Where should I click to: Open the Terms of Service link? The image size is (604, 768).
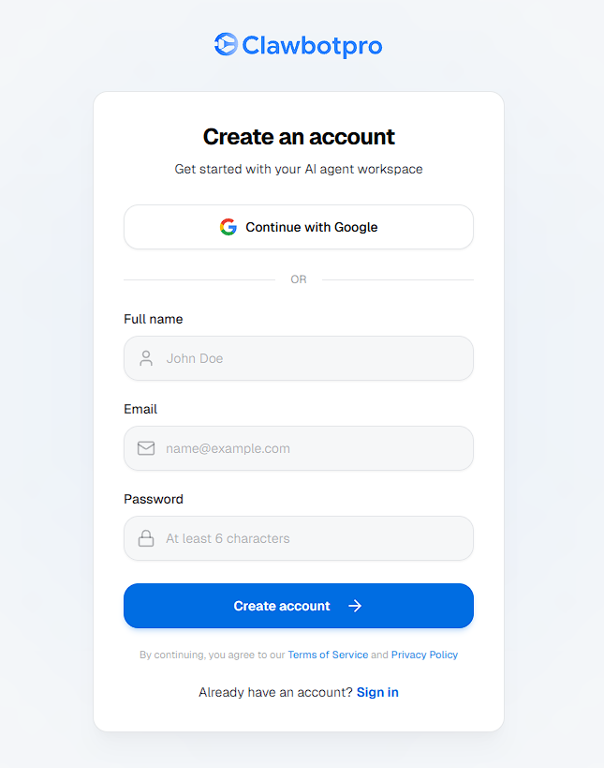tap(328, 655)
